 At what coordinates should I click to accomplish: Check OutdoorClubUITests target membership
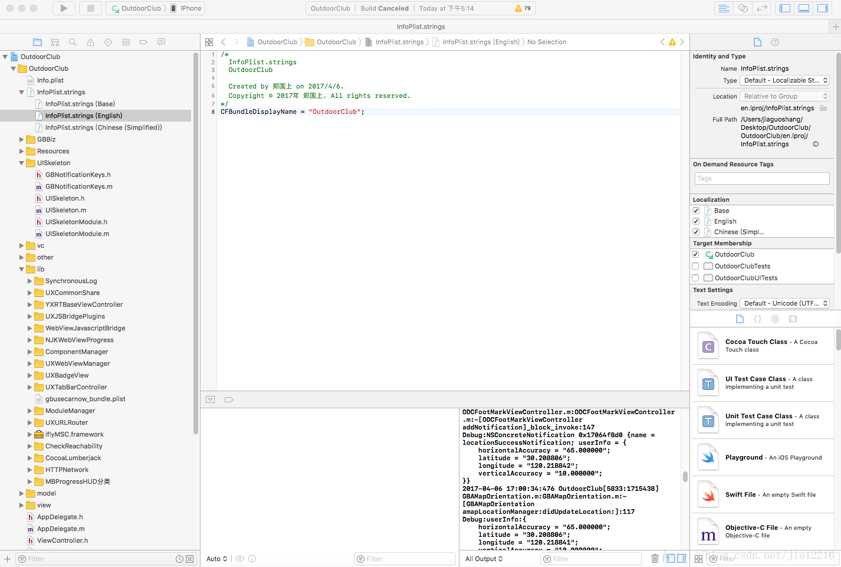coord(695,278)
